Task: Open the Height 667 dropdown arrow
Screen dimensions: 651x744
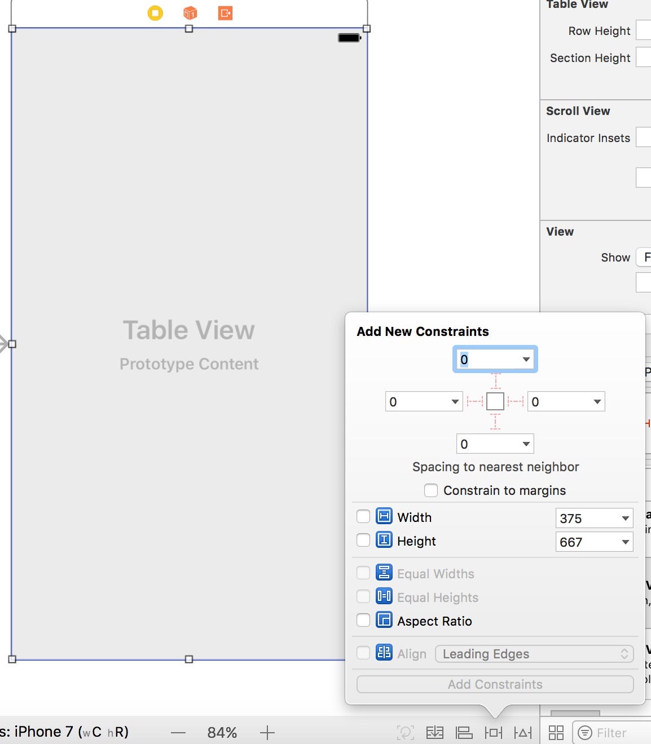Action: click(x=625, y=542)
